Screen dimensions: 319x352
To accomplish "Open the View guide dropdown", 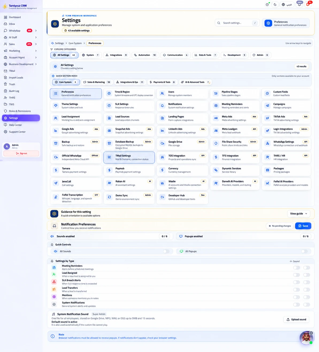I will tap(299, 214).
